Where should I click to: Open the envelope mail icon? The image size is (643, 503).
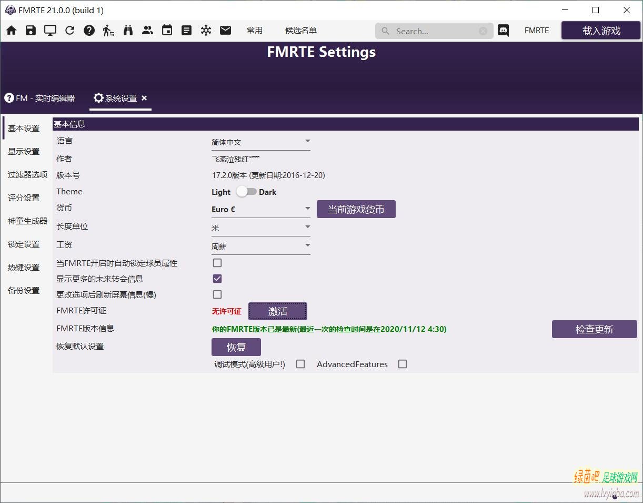point(225,31)
